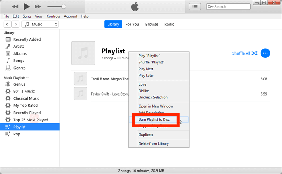
Task: Click Shuffle All link
Action: click(x=245, y=53)
